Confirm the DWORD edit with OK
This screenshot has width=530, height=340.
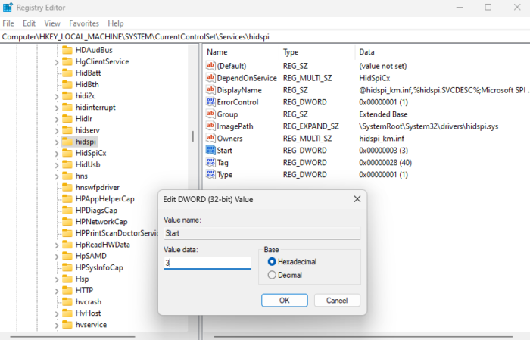pos(284,300)
